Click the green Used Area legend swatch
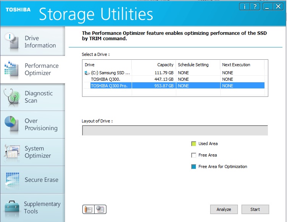 tap(193, 144)
